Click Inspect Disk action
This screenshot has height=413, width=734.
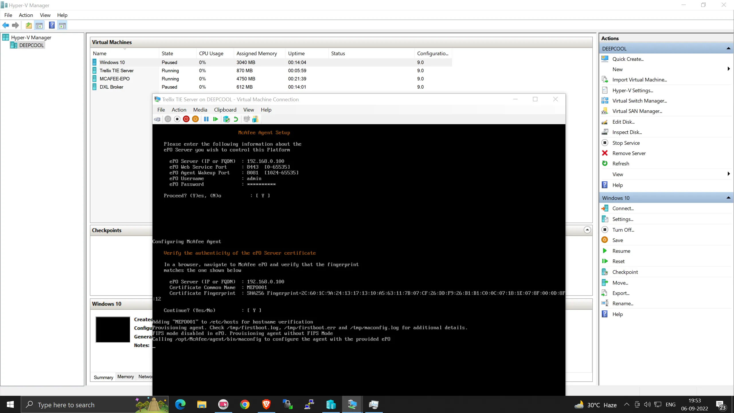[627, 132]
